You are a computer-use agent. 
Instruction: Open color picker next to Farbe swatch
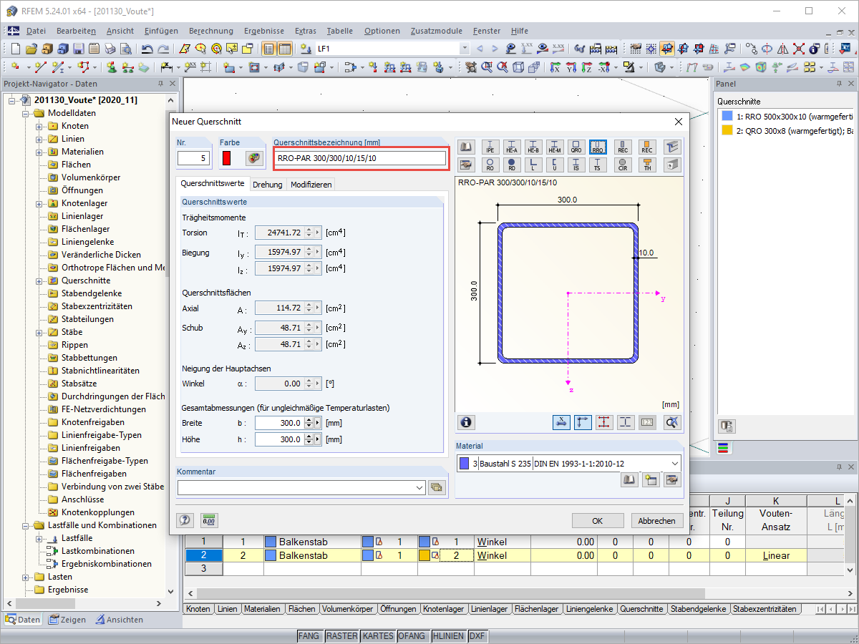(253, 158)
